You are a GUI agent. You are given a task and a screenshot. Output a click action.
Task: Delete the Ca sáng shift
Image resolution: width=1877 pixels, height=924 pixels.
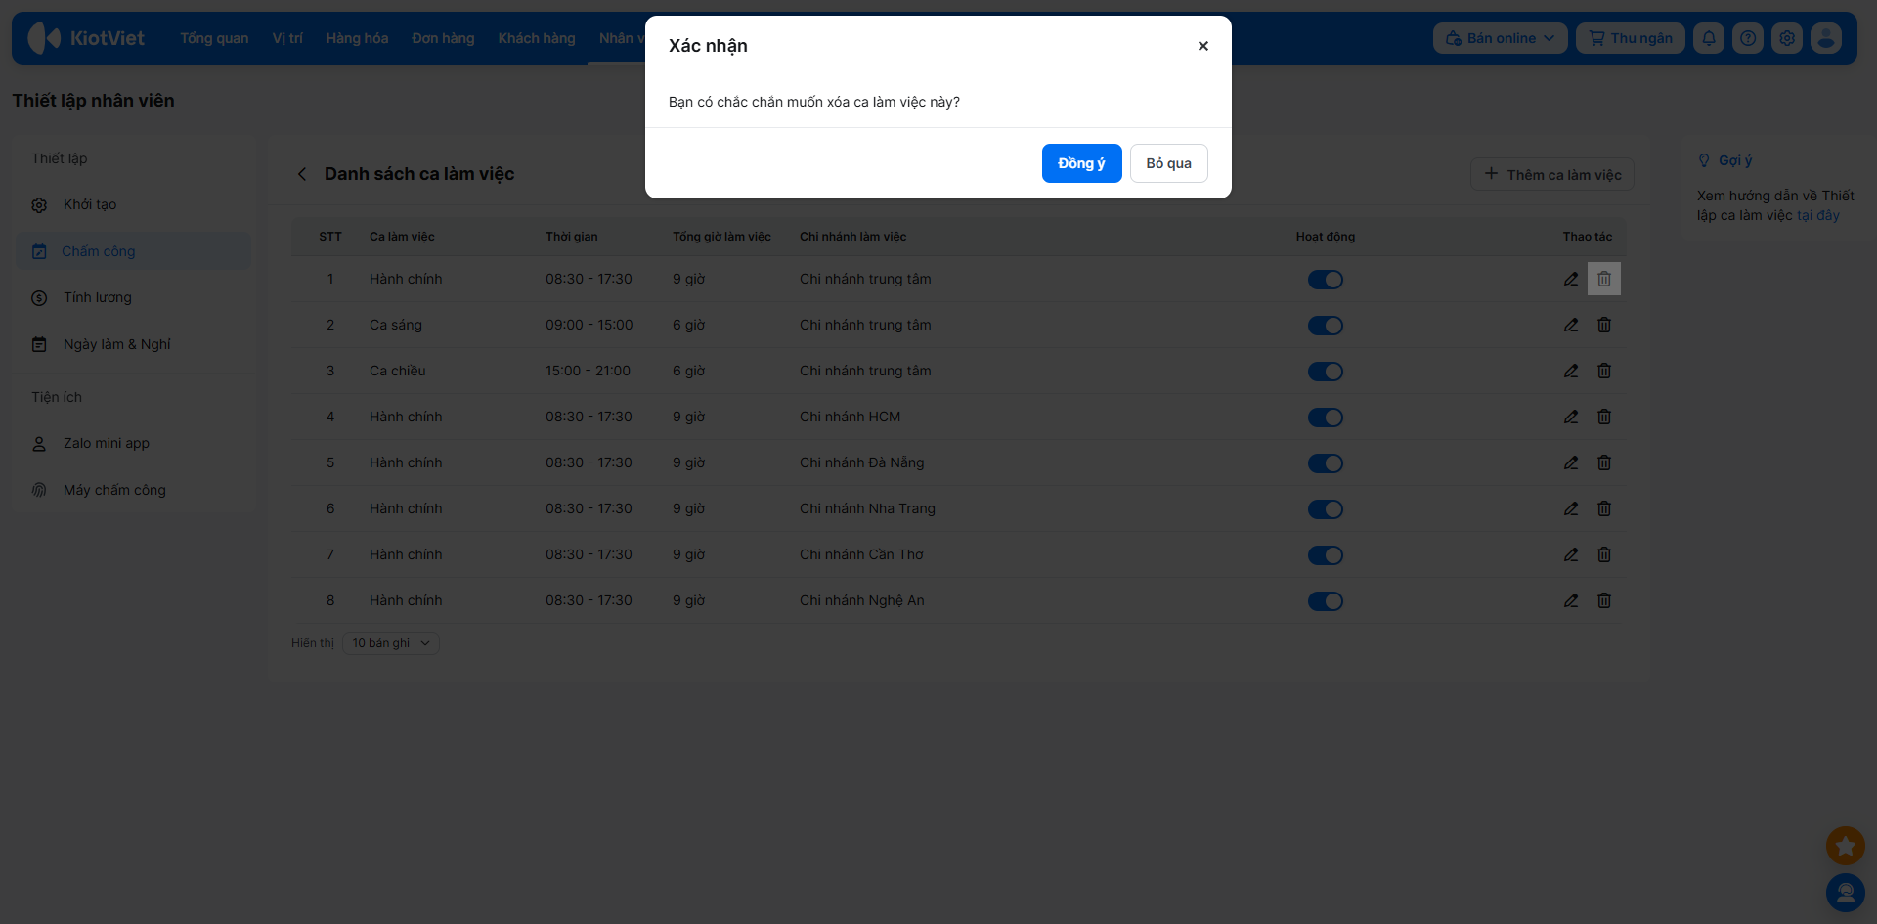(1604, 325)
